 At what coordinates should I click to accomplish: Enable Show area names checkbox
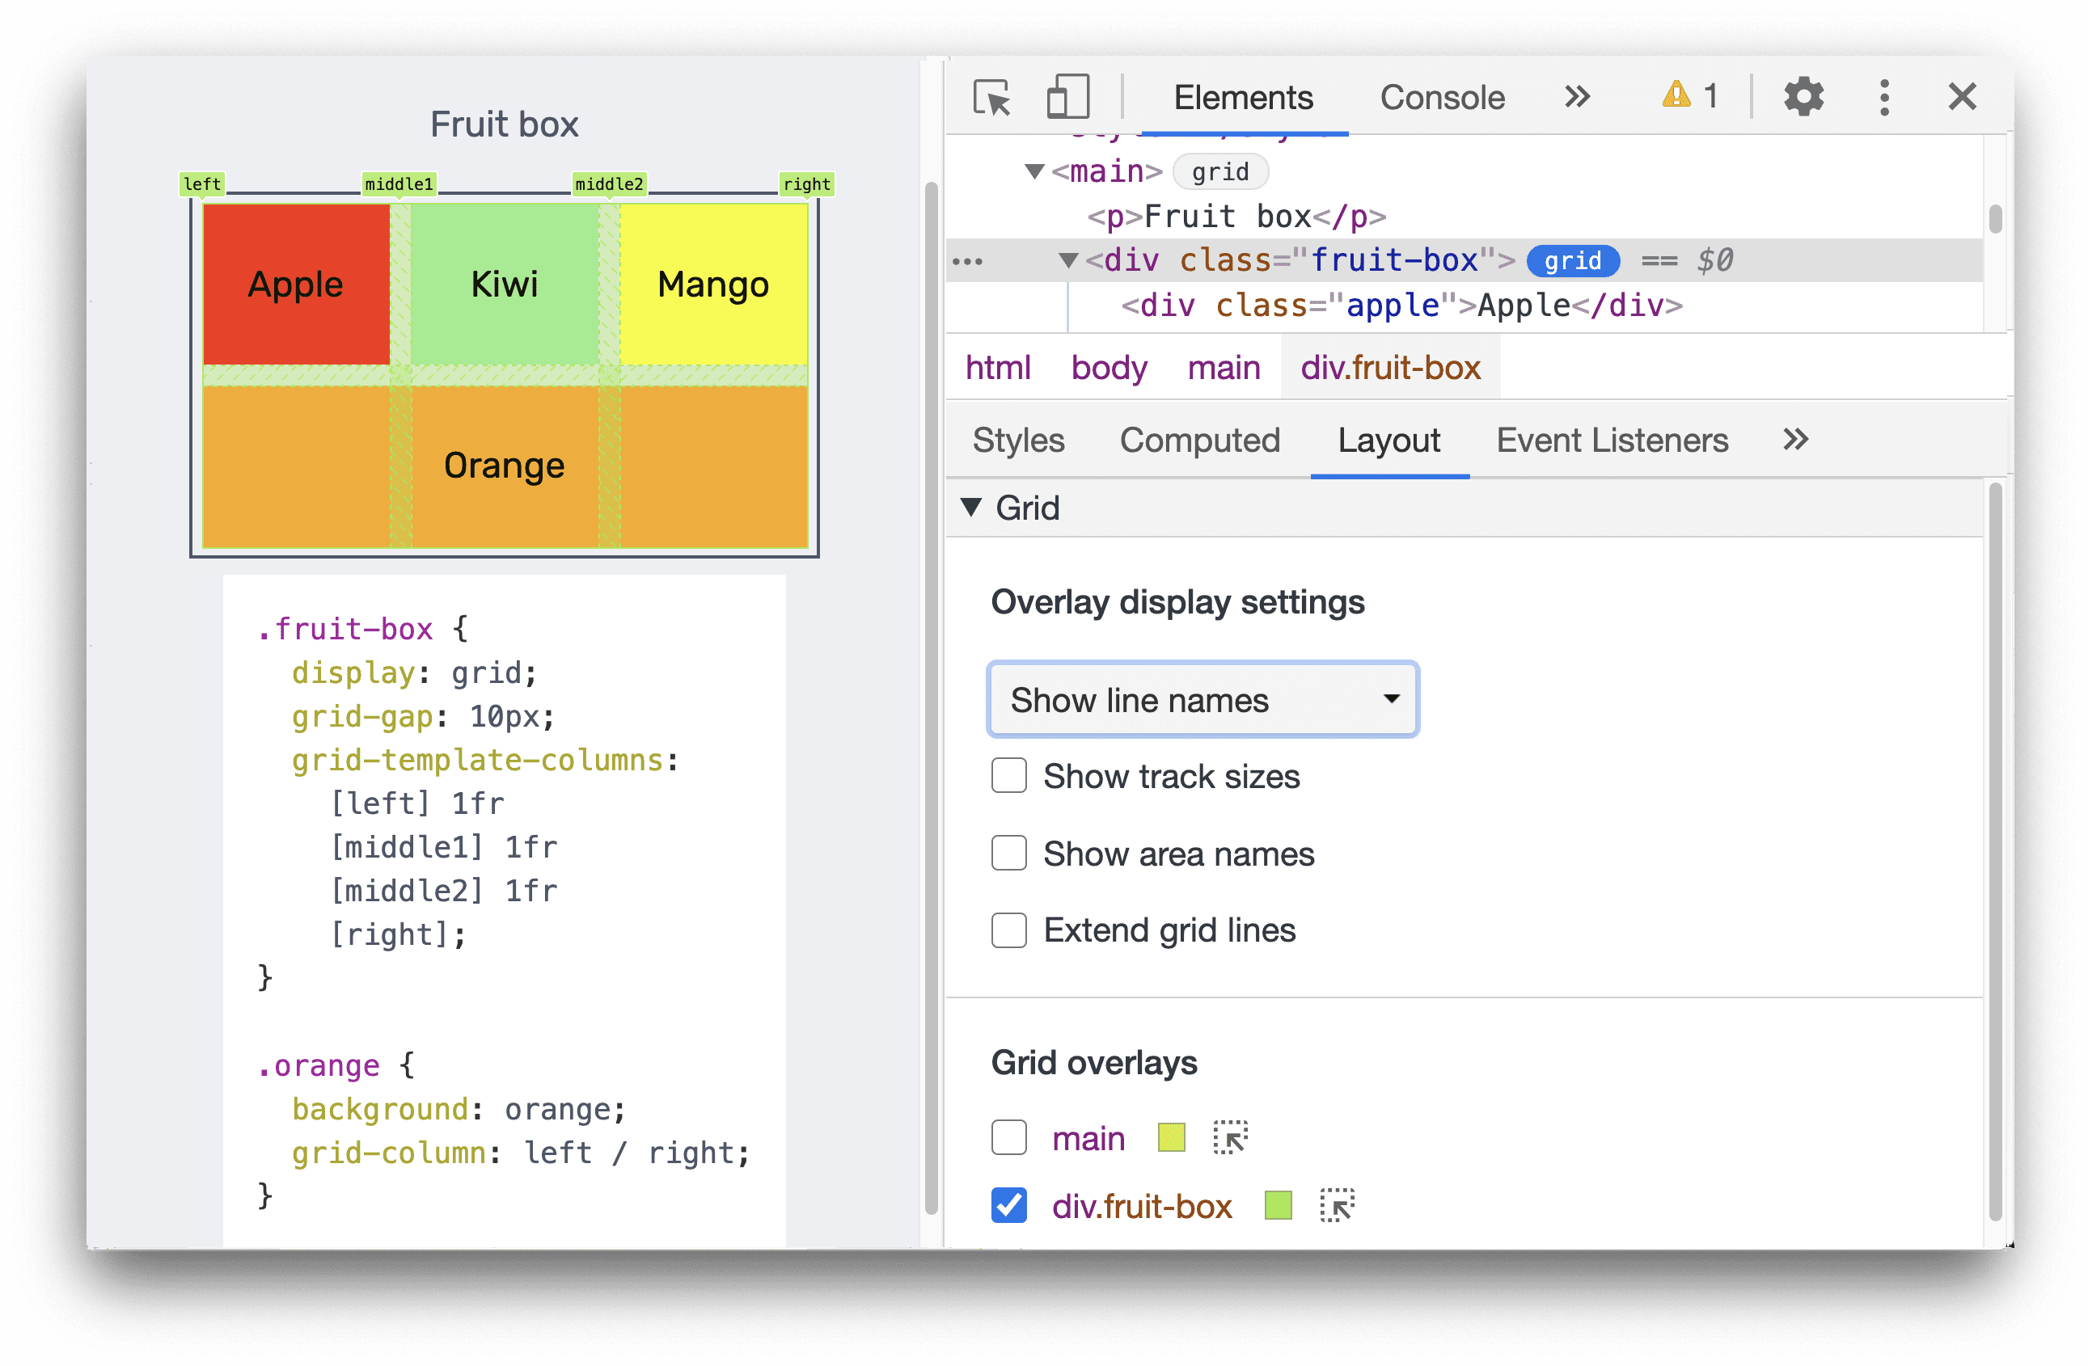pyautogui.click(x=1008, y=852)
